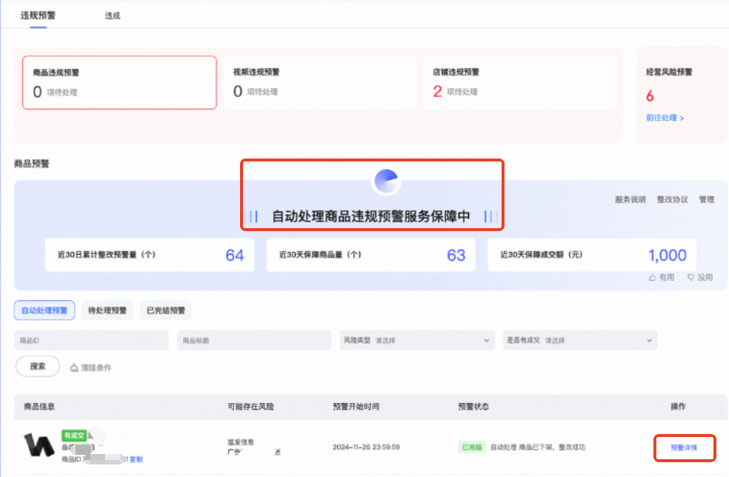Click the 已完结 status tag
This screenshot has width=729, height=477.
pos(472,447)
